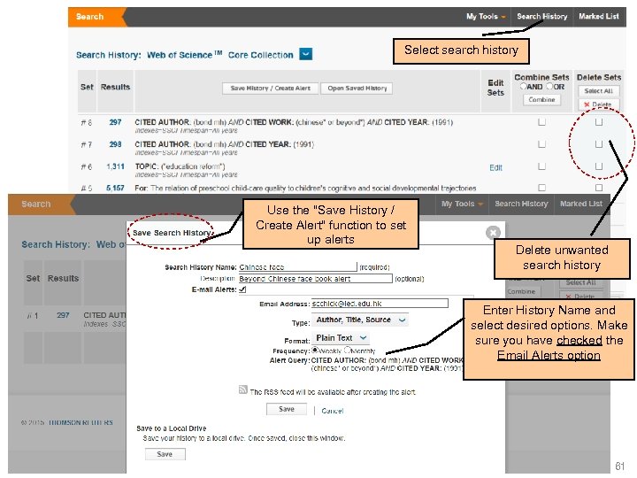Open the Search tab in the top bar

tap(90, 17)
